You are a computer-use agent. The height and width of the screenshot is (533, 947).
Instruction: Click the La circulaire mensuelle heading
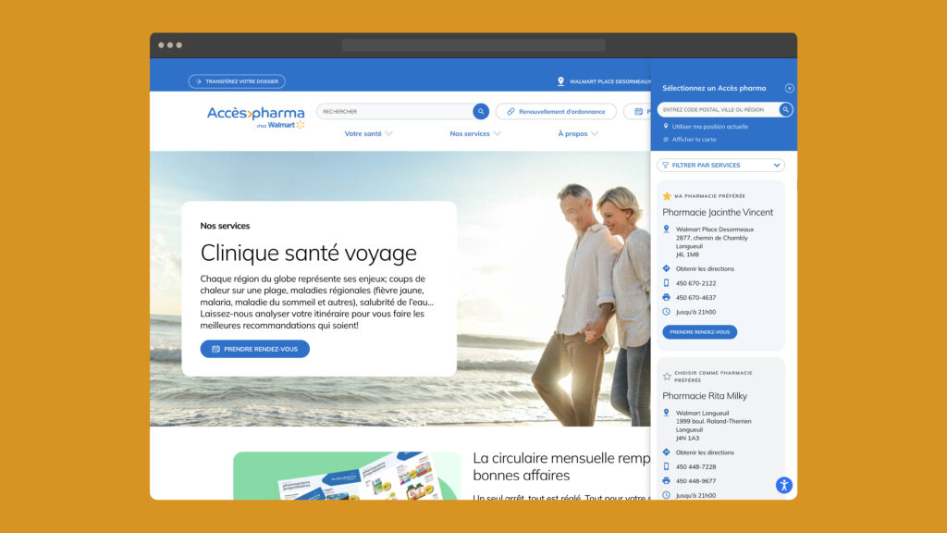tap(561, 466)
